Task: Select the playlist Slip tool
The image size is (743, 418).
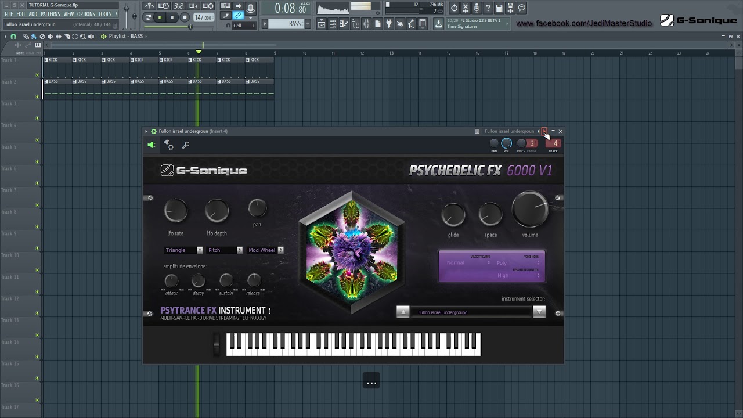Action: [x=59, y=37]
